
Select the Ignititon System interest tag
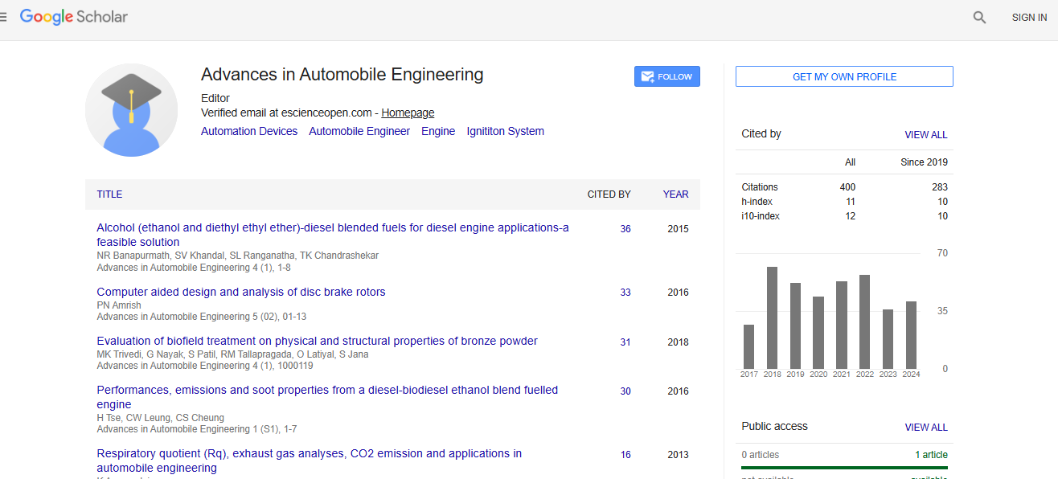click(505, 131)
